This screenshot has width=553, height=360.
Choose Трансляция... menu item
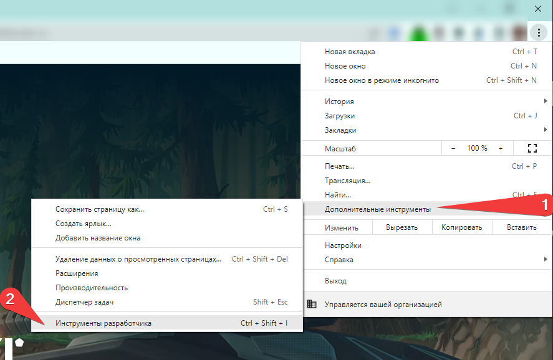(426, 181)
